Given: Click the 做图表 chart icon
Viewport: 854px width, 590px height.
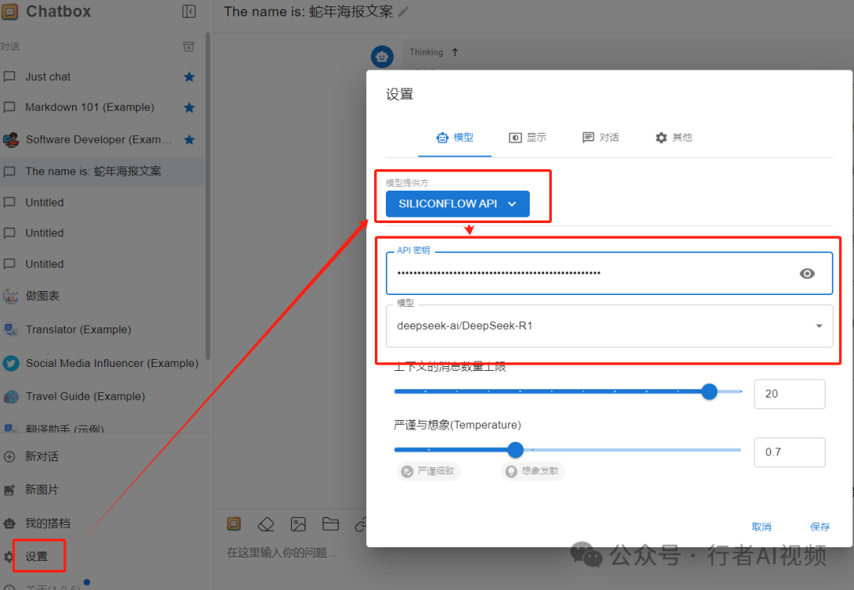Looking at the screenshot, I should pyautogui.click(x=10, y=297).
